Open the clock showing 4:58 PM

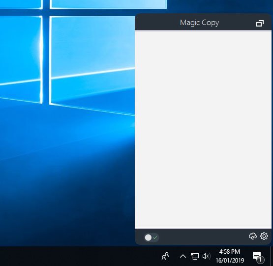point(230,256)
